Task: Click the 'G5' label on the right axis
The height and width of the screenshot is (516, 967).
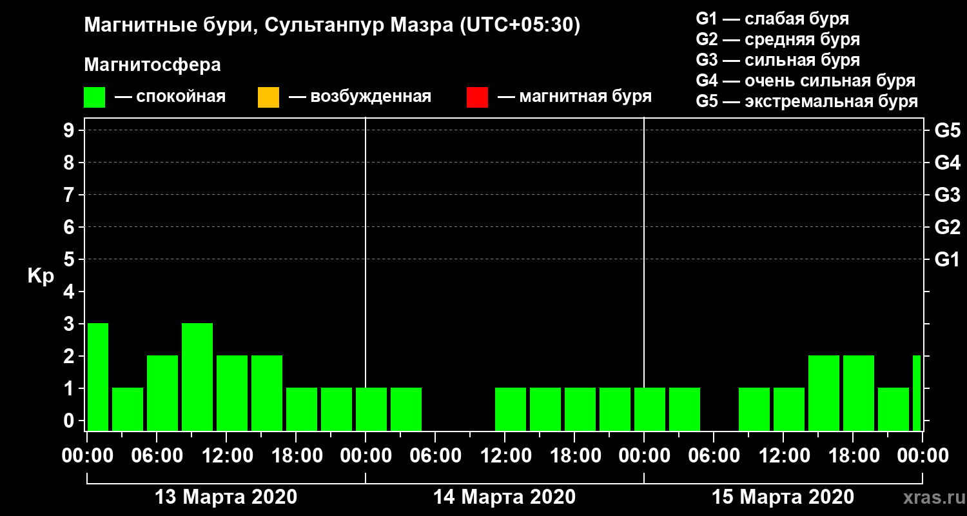Action: click(947, 130)
